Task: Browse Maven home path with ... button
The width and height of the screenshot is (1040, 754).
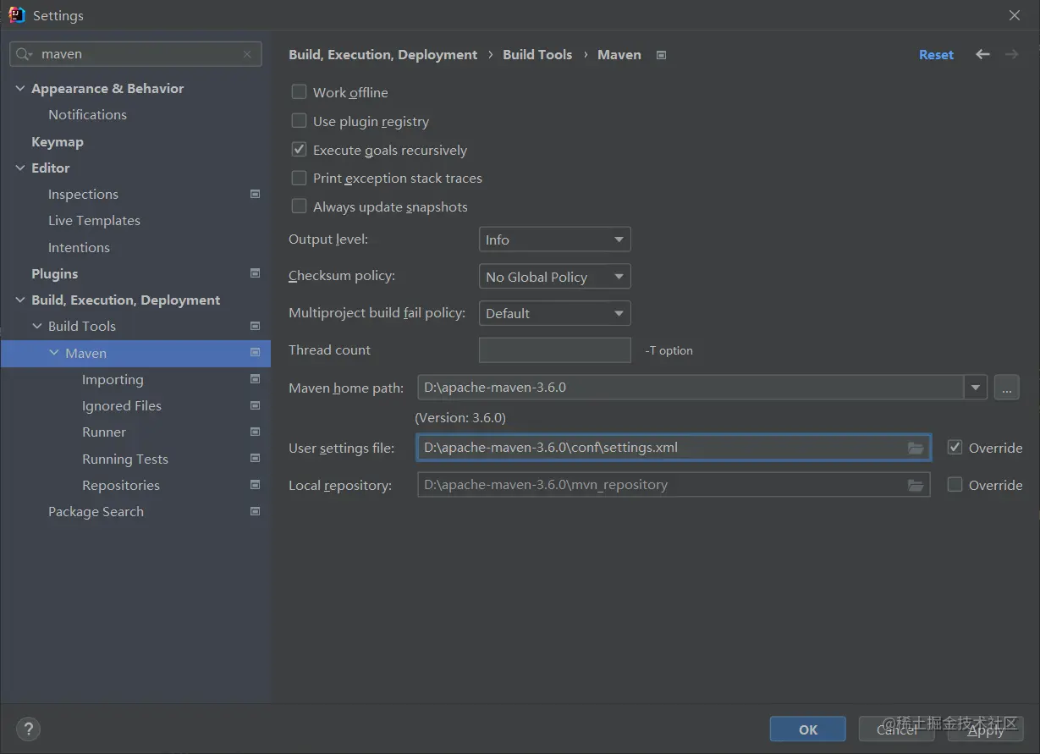Action: pyautogui.click(x=1006, y=388)
